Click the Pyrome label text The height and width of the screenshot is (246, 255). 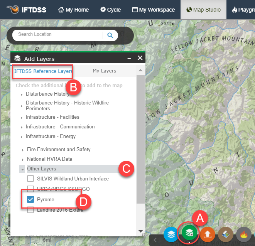pos(46,199)
